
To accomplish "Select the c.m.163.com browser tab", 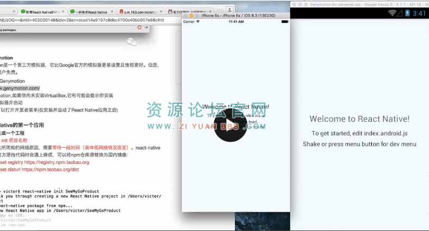I will pos(141,12).
